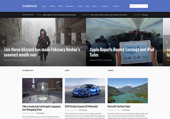Open the World menu item
170x119 pixels.
[60, 6]
